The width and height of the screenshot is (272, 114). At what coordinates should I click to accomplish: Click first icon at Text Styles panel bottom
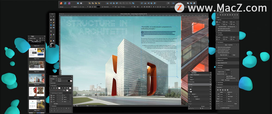pyautogui.click(x=189, y=108)
